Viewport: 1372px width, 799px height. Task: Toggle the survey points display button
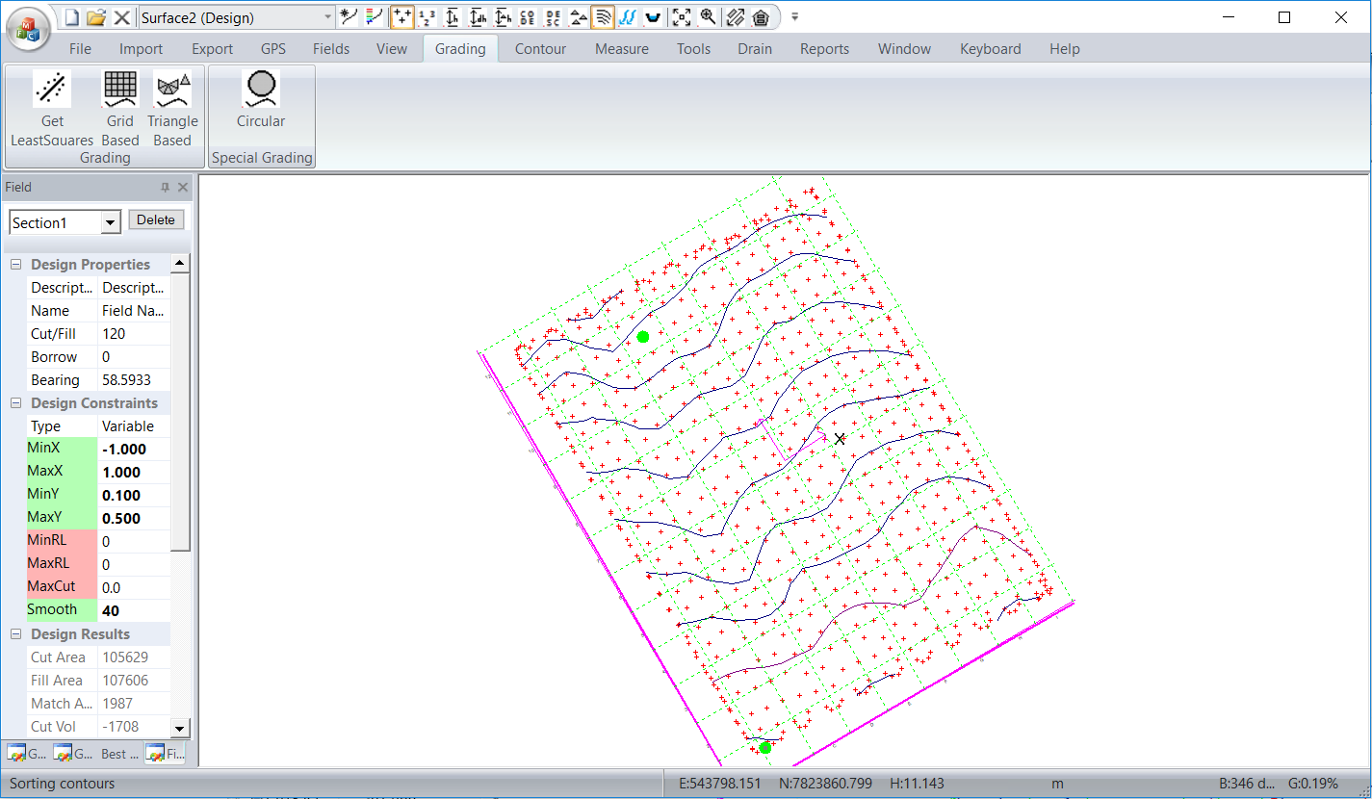(401, 17)
